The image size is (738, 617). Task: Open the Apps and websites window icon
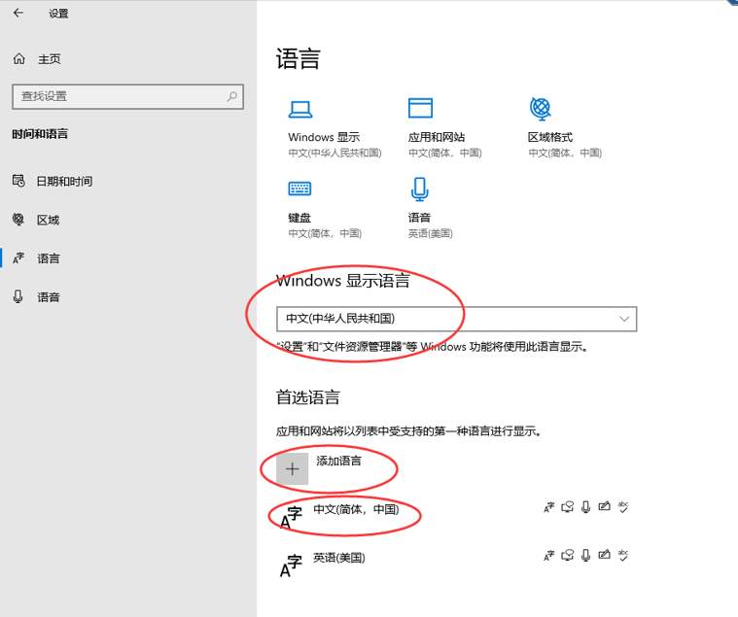420,108
